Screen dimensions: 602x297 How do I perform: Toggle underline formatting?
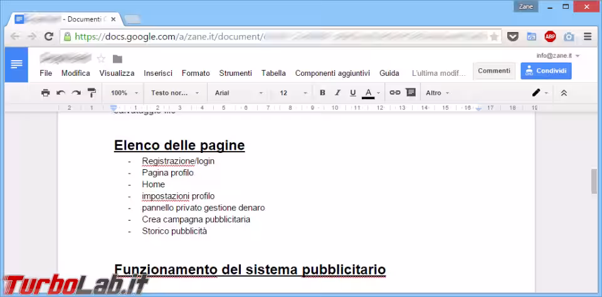353,93
